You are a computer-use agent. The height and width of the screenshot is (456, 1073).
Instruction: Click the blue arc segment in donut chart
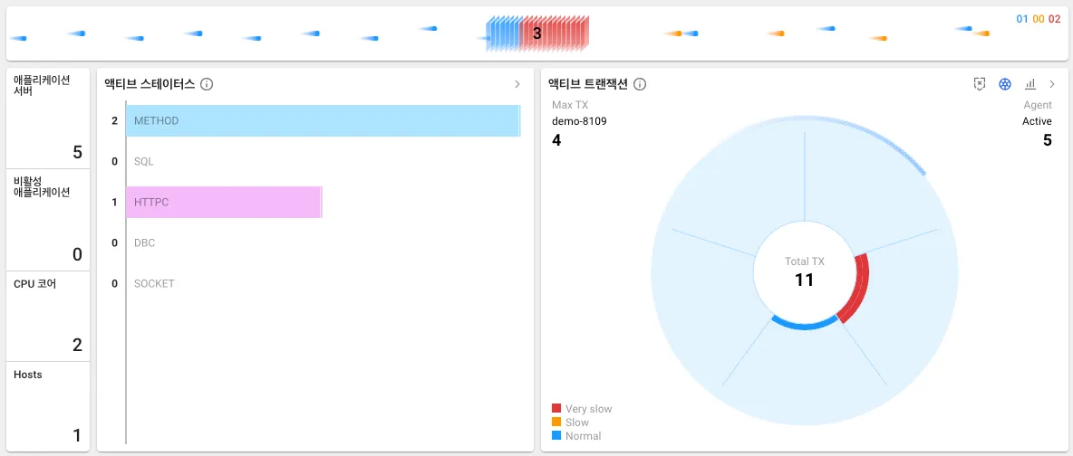pyautogui.click(x=804, y=323)
